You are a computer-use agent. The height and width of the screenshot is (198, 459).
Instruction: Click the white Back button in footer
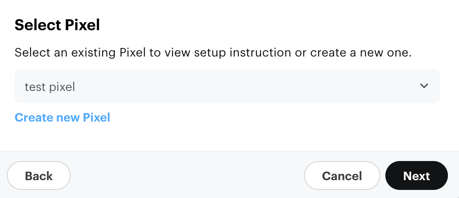point(39,175)
